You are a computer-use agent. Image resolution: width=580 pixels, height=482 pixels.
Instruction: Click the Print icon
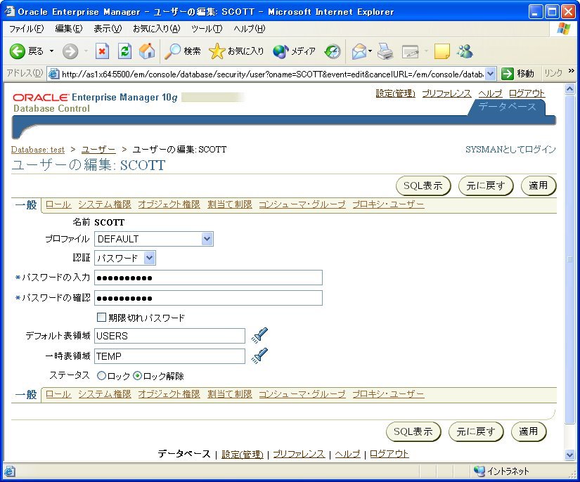[x=385, y=51]
